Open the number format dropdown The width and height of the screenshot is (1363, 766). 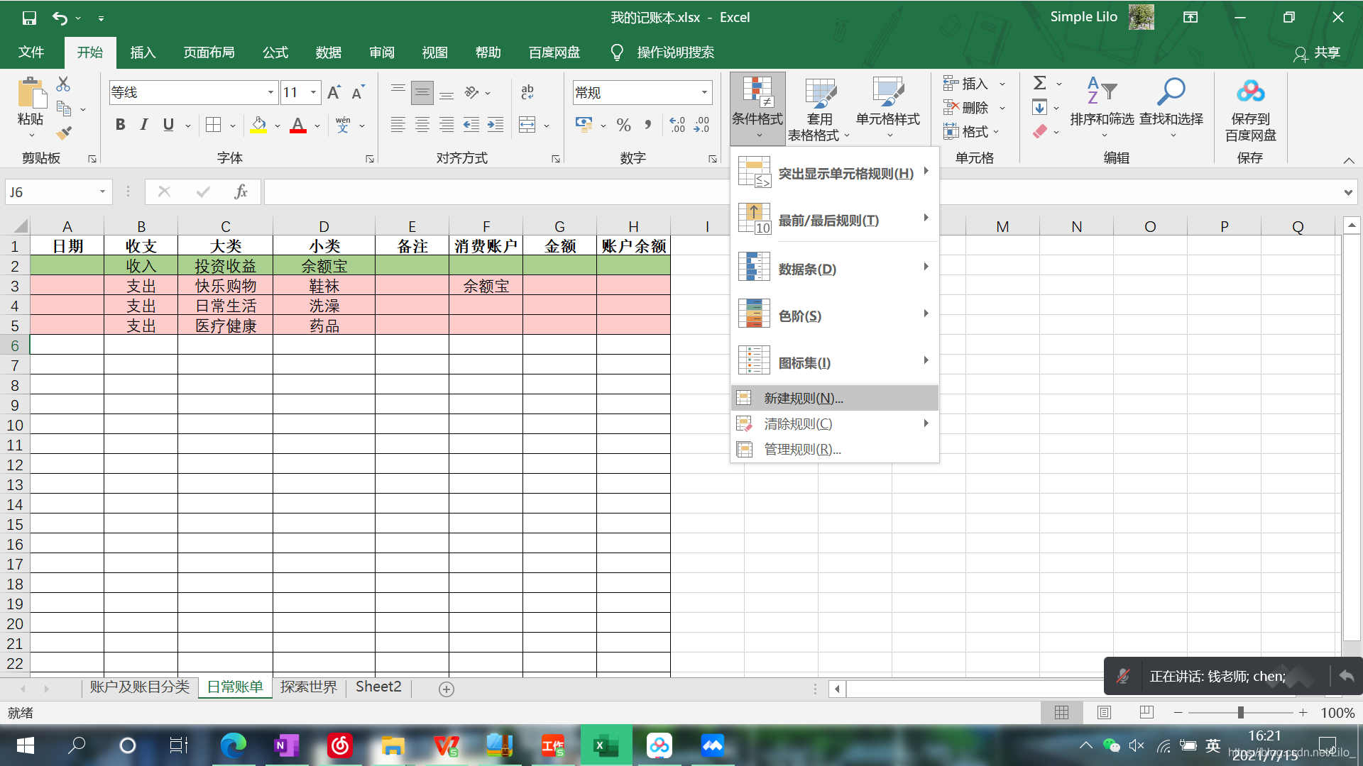click(x=704, y=92)
